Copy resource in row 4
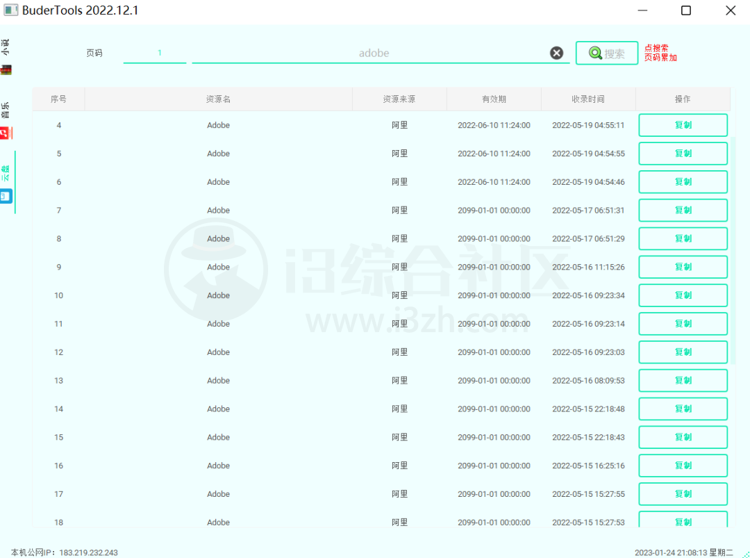 [x=683, y=125]
